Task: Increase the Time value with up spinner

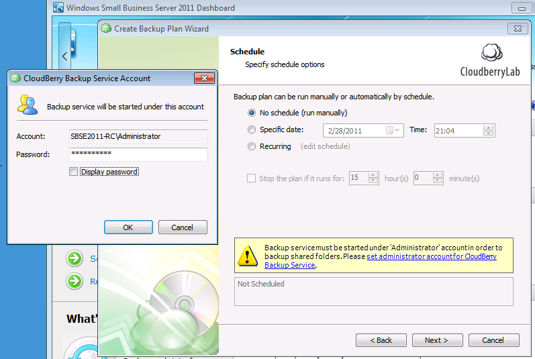Action: [488, 128]
